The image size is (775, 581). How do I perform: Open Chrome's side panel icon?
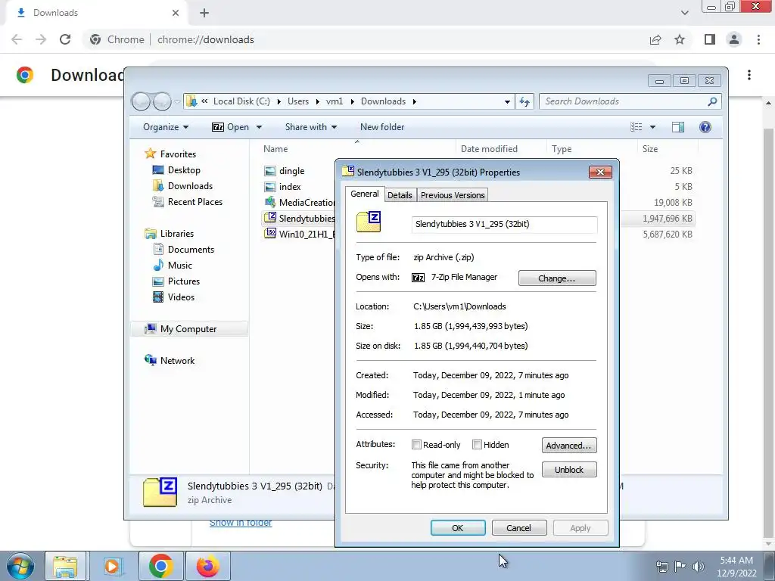710,39
